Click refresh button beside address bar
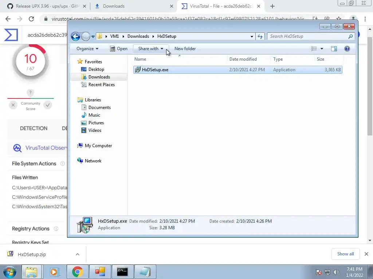 [260, 36]
